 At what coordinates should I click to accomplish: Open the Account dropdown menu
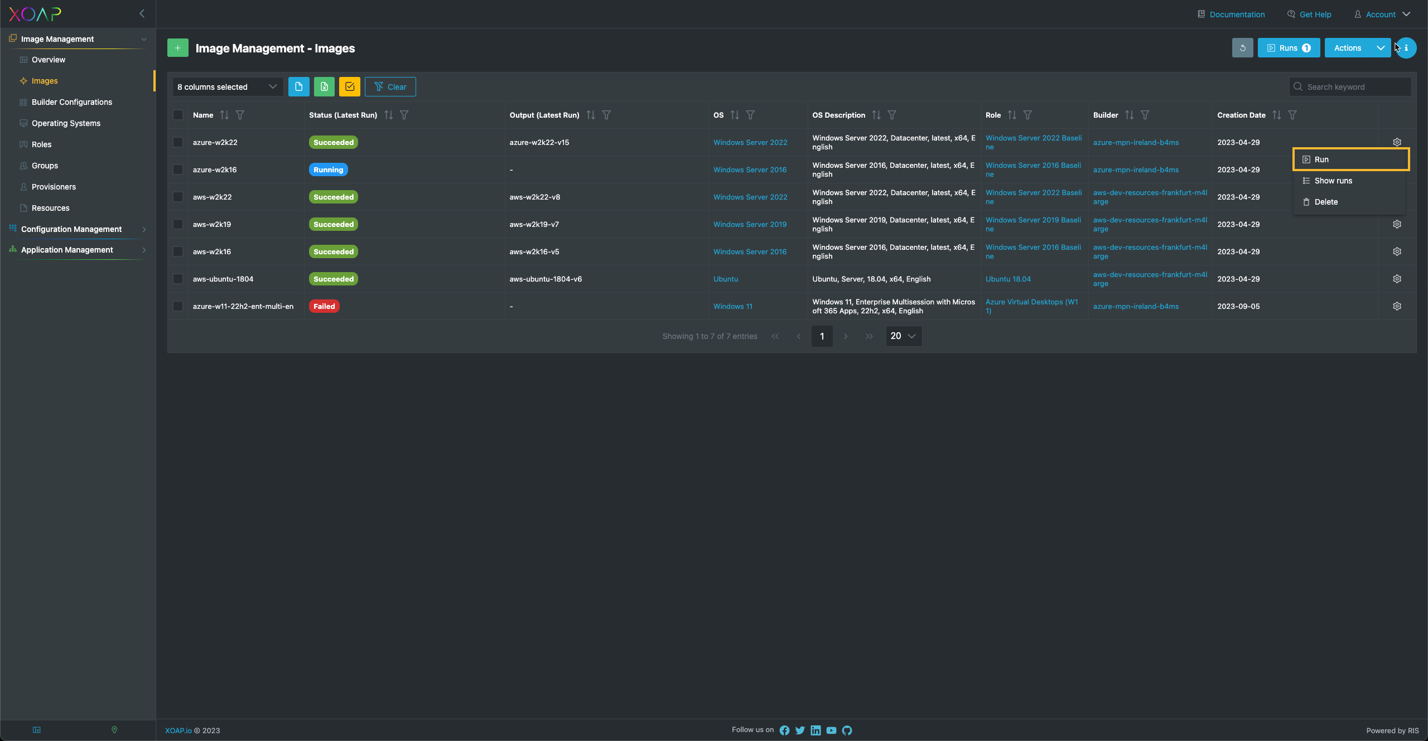[1382, 14]
